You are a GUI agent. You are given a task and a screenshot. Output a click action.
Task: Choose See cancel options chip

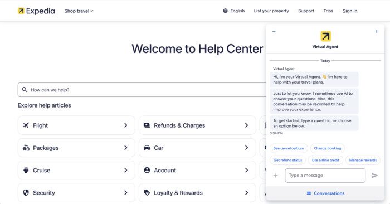point(289,148)
